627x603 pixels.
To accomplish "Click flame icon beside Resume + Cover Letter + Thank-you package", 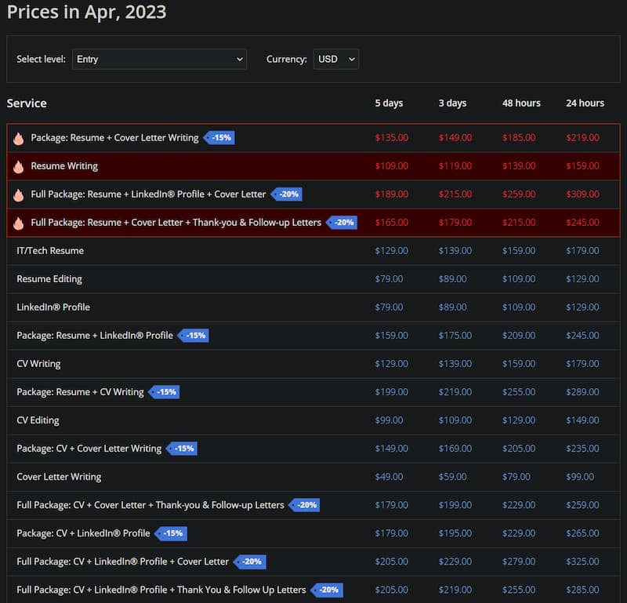I will [x=18, y=223].
